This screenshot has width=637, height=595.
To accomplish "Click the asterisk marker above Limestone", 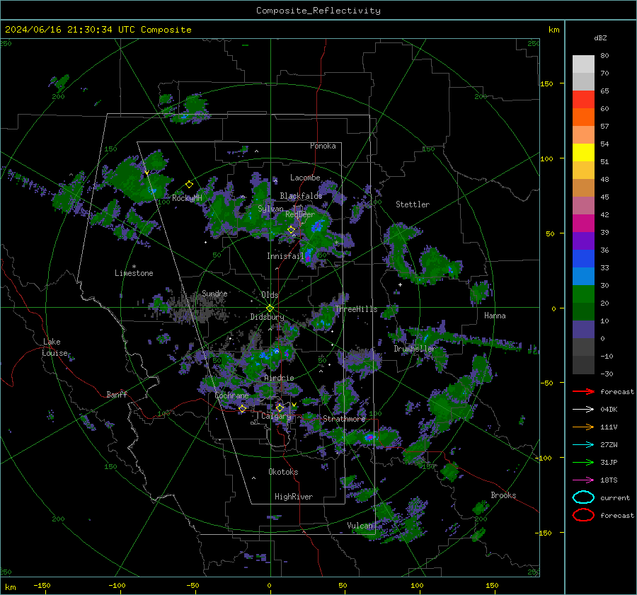I will [134, 267].
